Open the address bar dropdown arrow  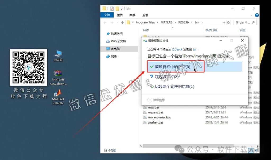tap(224, 22)
